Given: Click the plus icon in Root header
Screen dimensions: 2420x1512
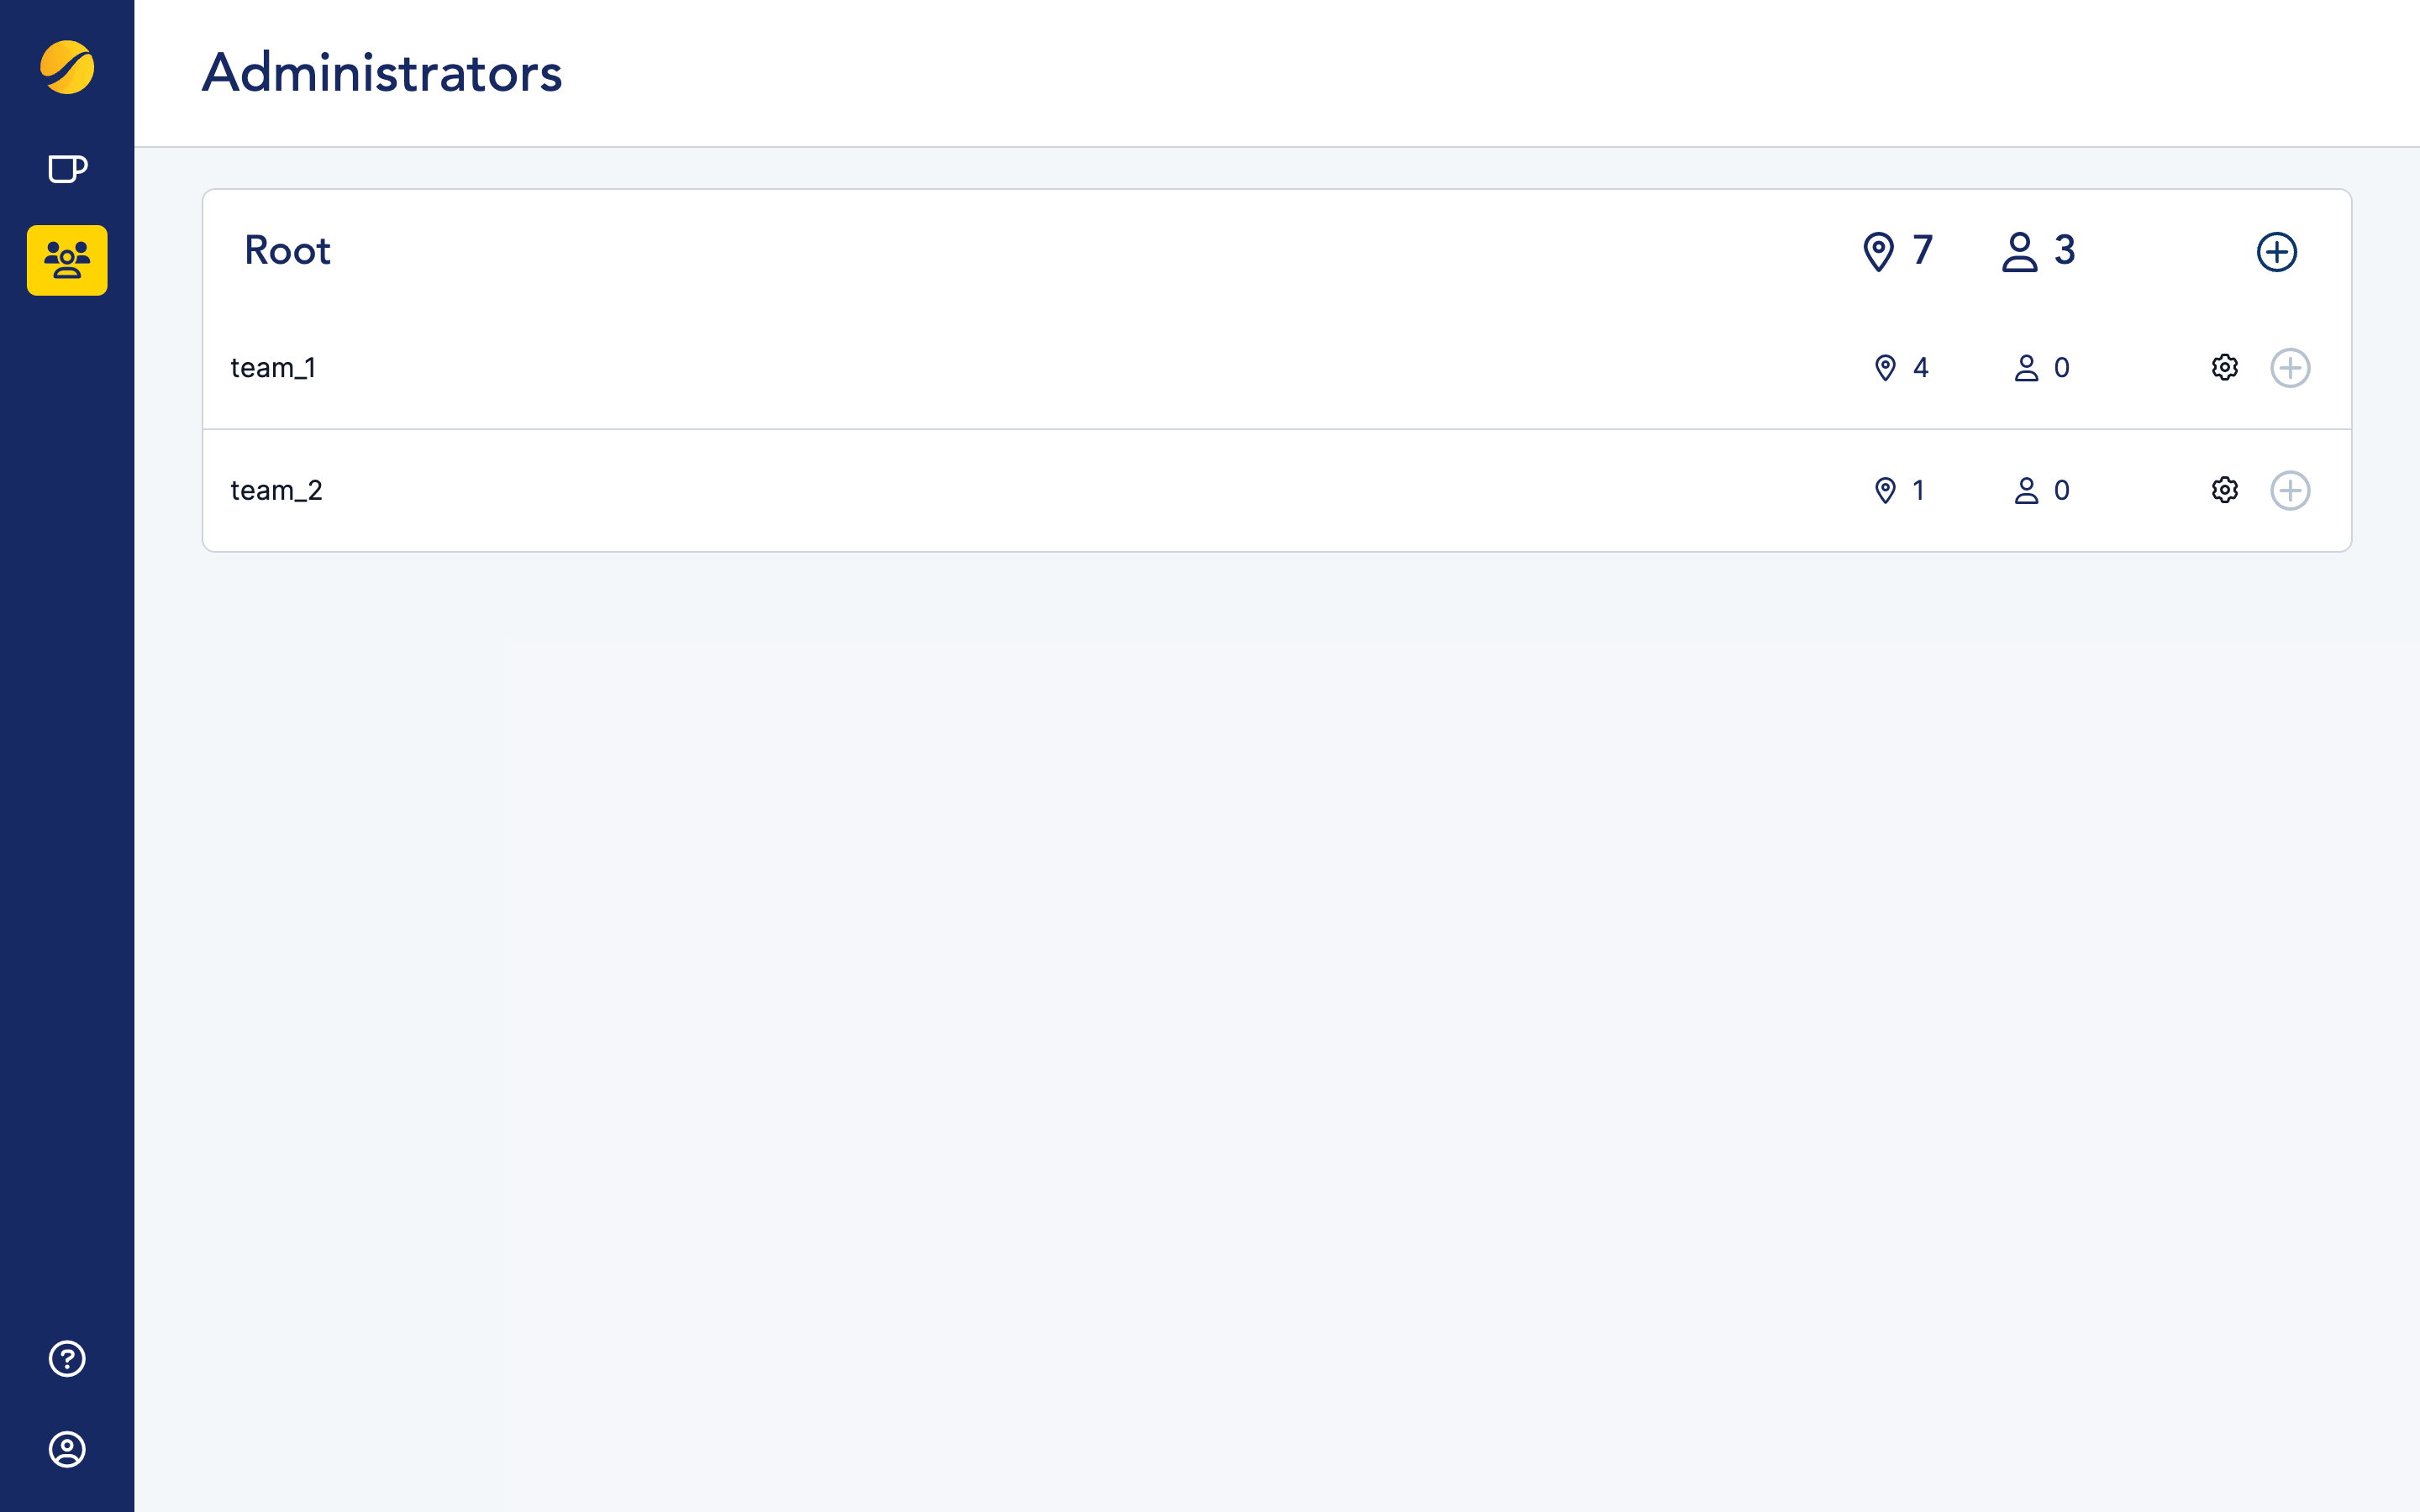Looking at the screenshot, I should (x=2276, y=252).
